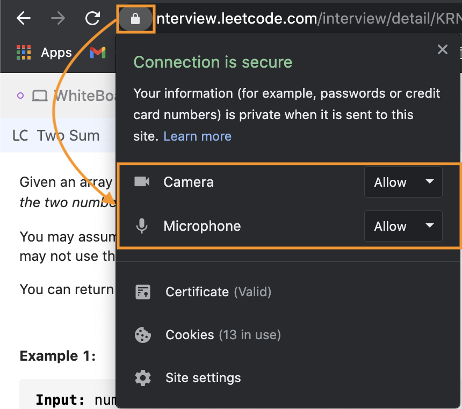Click the purple status circle near WhiteBoard
This screenshot has height=409, width=462.
[20, 96]
